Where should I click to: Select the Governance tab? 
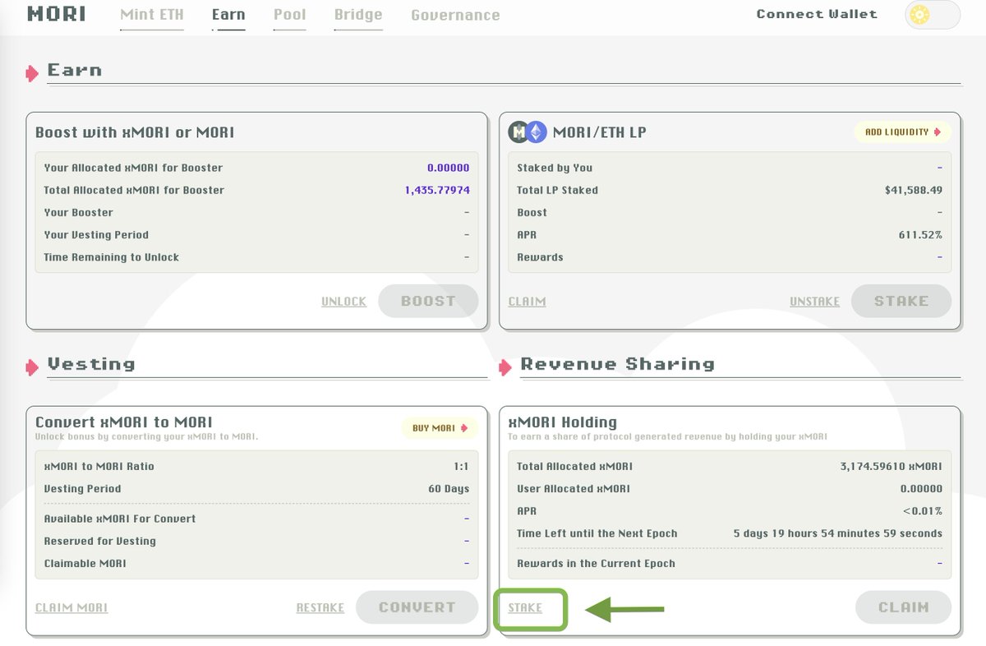click(x=455, y=15)
